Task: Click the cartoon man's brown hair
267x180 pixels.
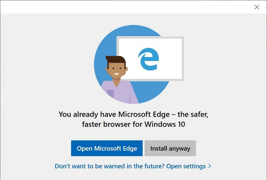Action: (116, 60)
